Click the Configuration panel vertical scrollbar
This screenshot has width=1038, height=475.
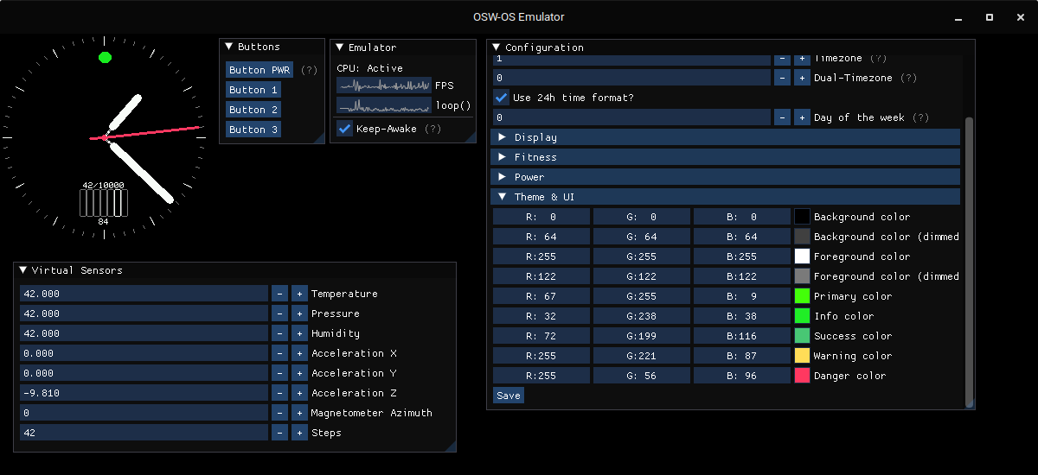[969, 262]
